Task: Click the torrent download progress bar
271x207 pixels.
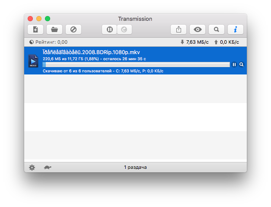Action: click(x=136, y=65)
